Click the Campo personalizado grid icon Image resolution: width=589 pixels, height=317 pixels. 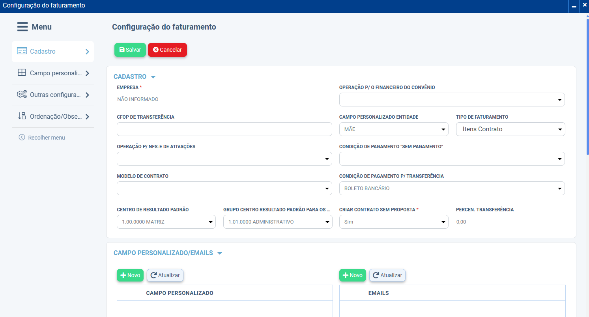click(x=22, y=73)
